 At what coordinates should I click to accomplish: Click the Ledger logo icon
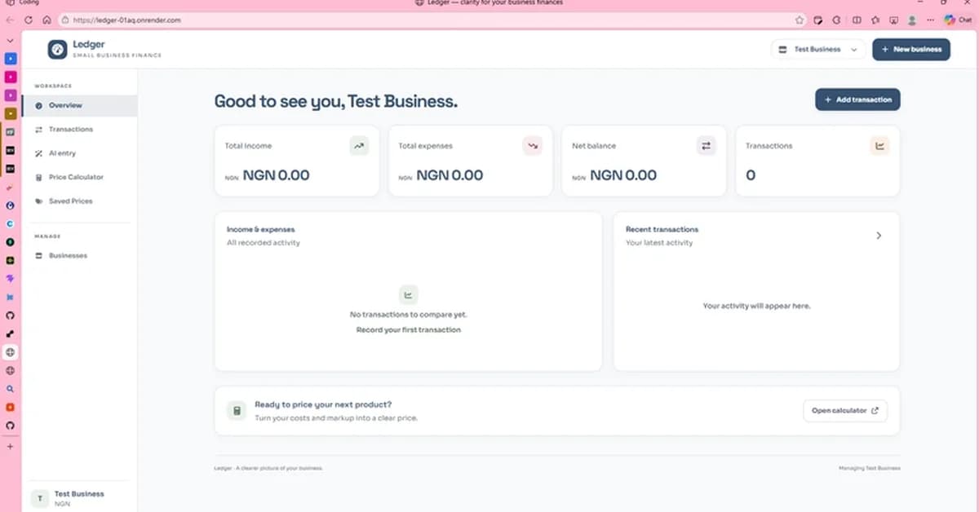point(58,49)
